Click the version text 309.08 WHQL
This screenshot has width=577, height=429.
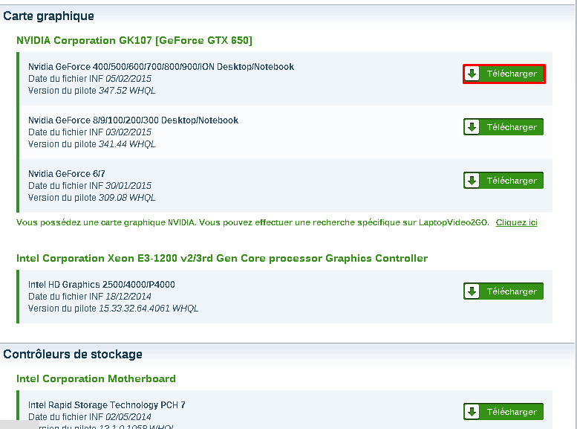click(127, 198)
